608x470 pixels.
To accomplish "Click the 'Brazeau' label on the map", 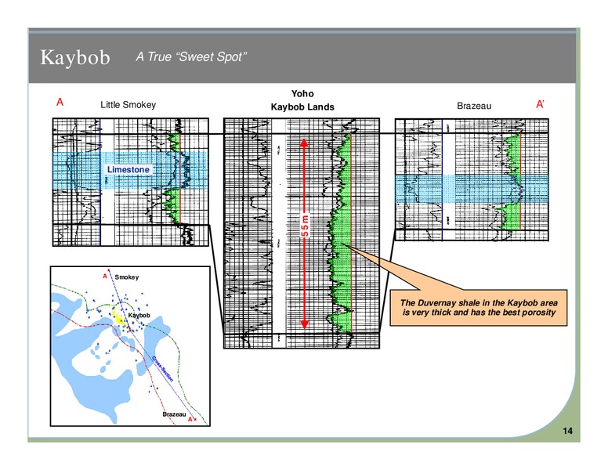I will (x=174, y=414).
